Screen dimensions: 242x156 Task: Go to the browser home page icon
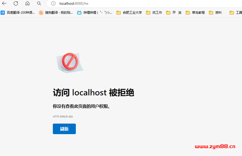(x=27, y=3)
